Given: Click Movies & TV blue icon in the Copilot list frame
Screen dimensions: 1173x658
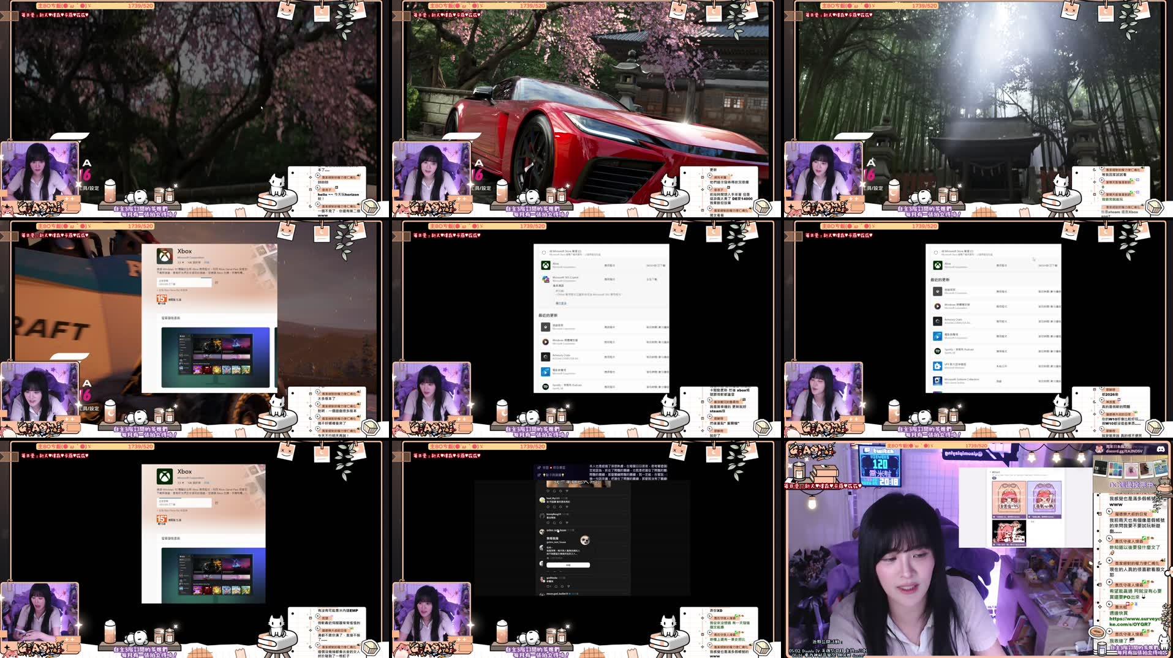Looking at the screenshot, I should click(x=545, y=372).
